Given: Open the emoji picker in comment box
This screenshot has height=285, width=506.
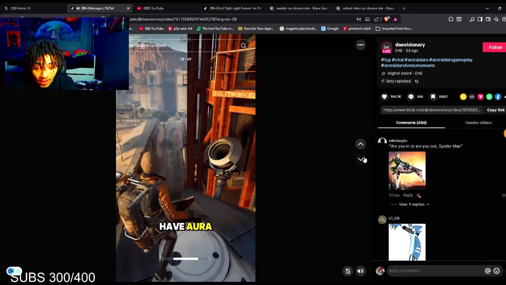Looking at the screenshot, I should 497,271.
